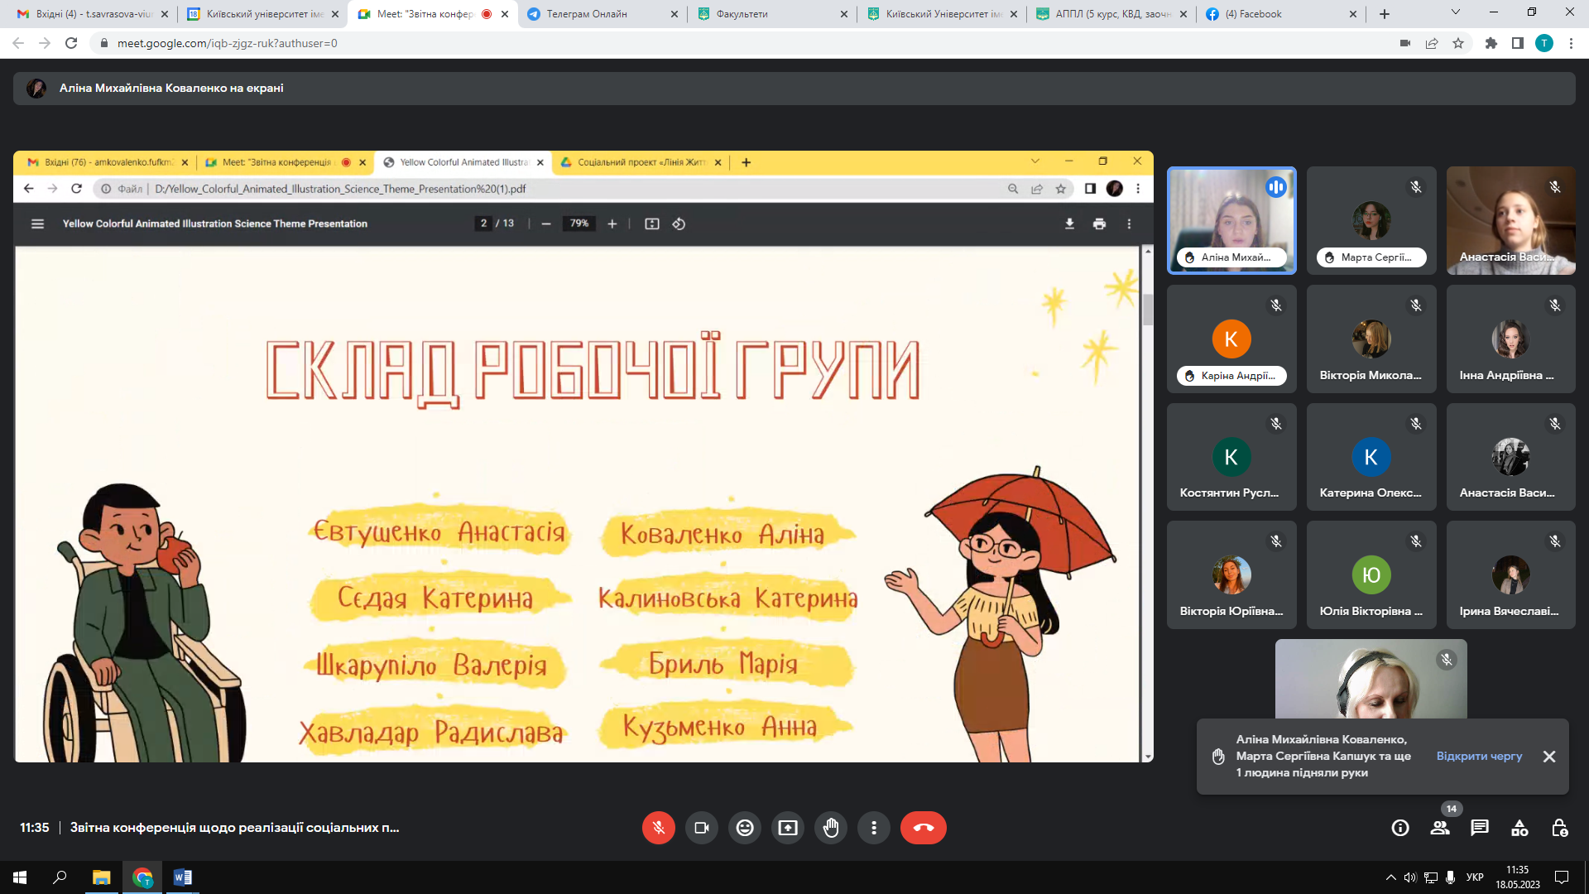The height and width of the screenshot is (894, 1589).
Task: Open more options three-dot menu
Action: (874, 828)
